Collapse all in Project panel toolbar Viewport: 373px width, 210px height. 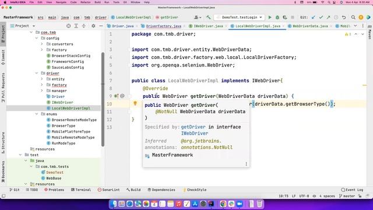click(x=84, y=26)
